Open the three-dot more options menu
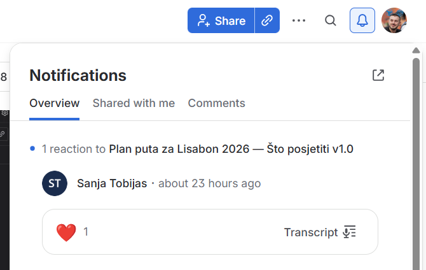Viewport: 426px width, 270px height. (x=299, y=20)
